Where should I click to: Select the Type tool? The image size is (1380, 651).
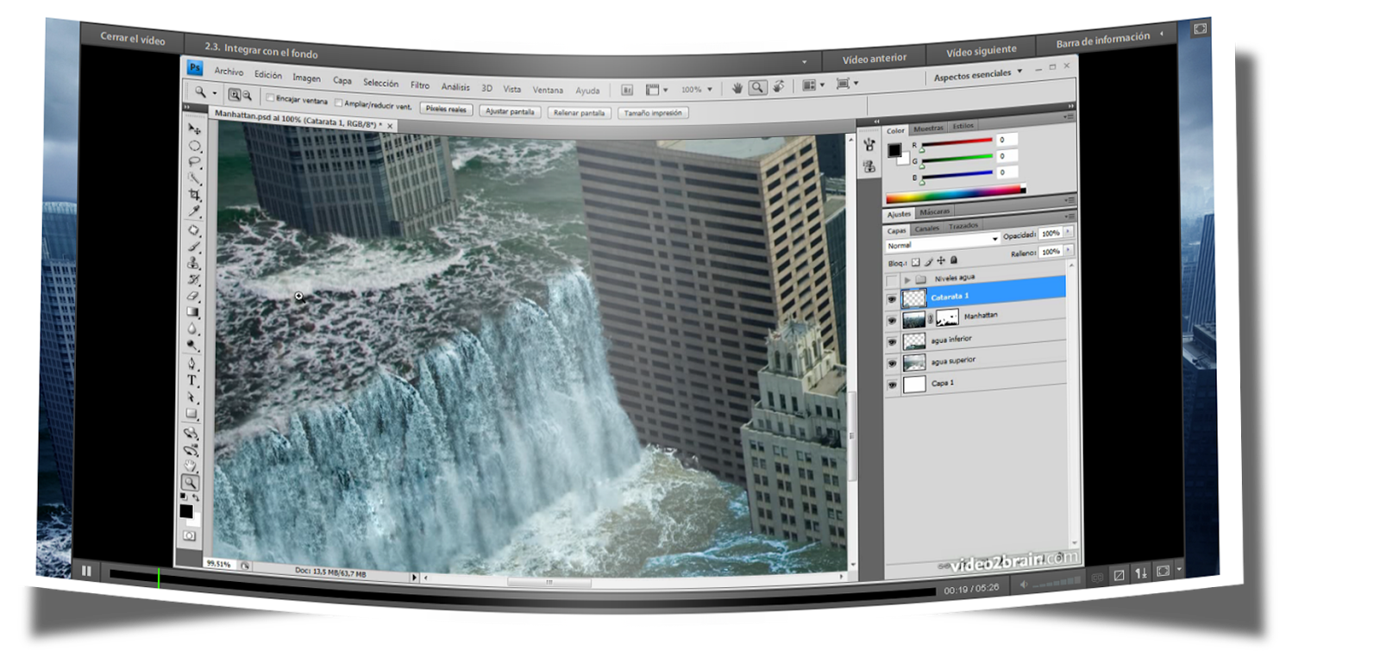192,380
